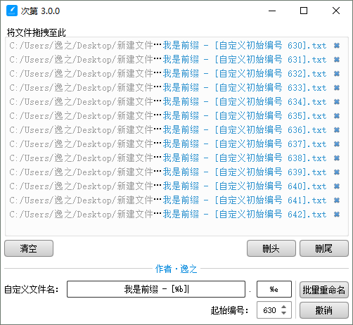Remove the file row numbered 631

337,60
